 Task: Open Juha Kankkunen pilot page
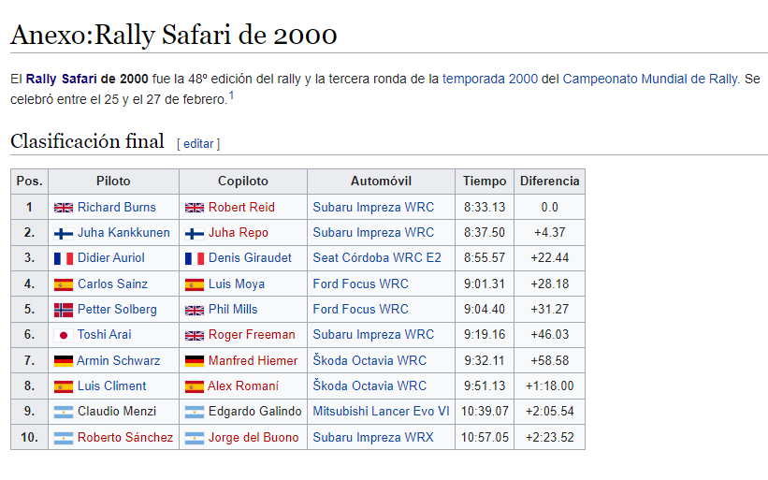point(123,233)
